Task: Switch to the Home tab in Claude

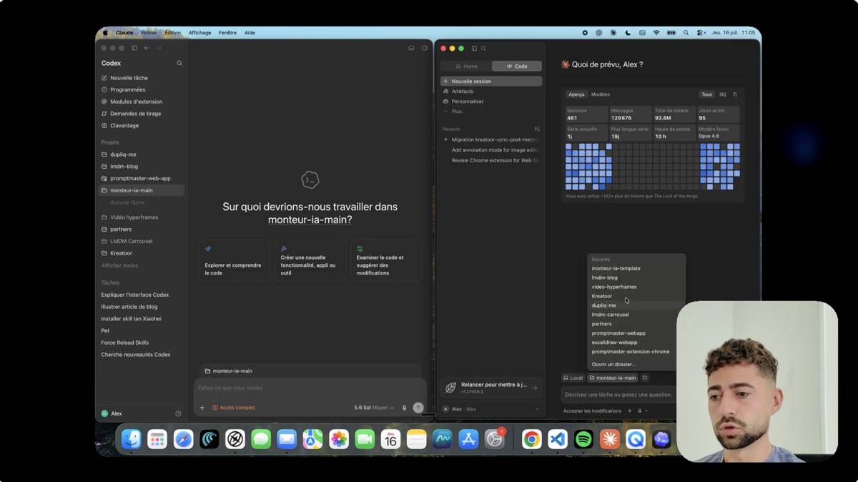Action: click(466, 66)
